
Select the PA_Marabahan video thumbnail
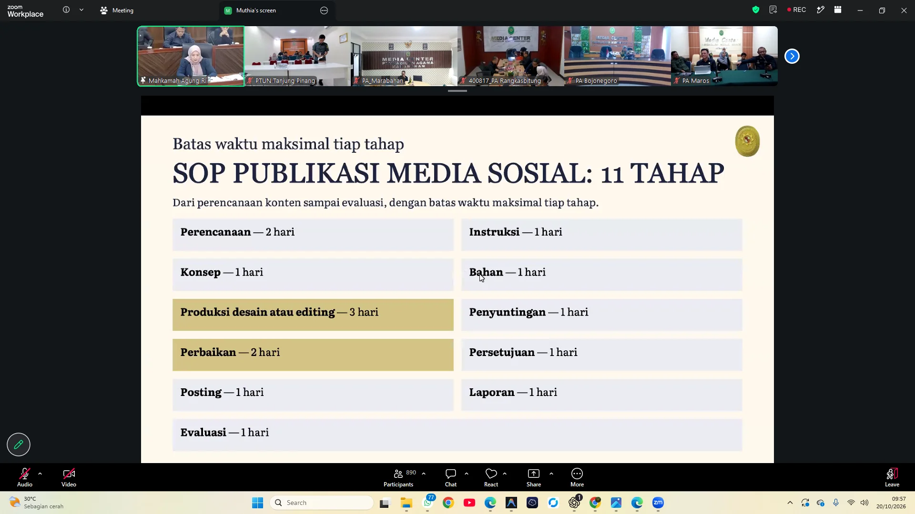click(404, 56)
